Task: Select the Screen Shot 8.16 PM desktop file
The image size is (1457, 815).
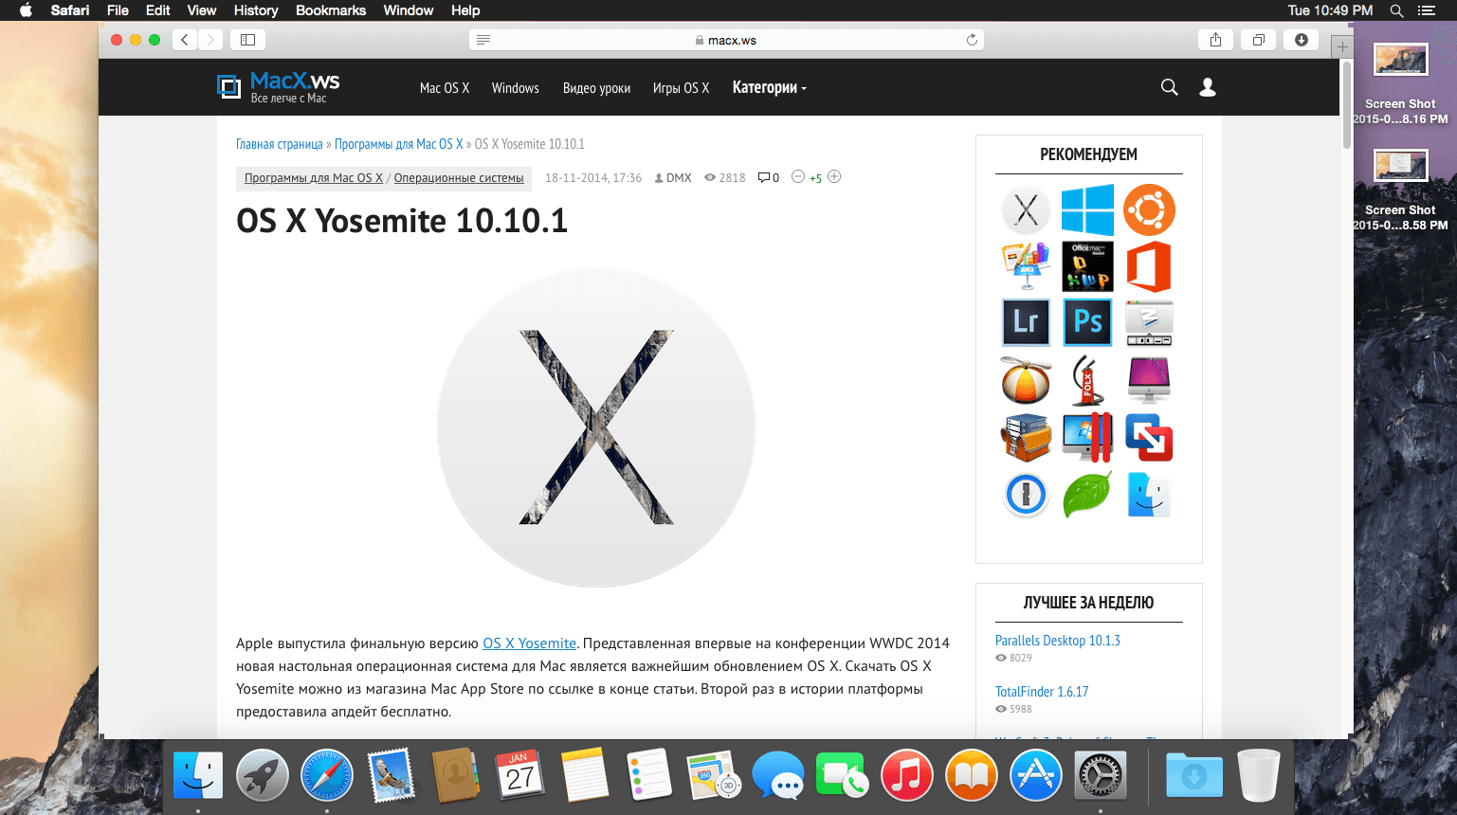Action: (1400, 85)
